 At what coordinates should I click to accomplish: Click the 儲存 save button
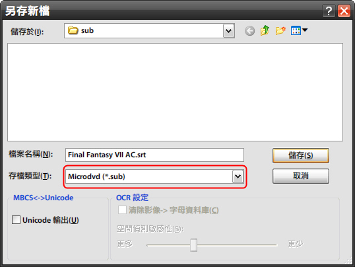tap(301, 155)
